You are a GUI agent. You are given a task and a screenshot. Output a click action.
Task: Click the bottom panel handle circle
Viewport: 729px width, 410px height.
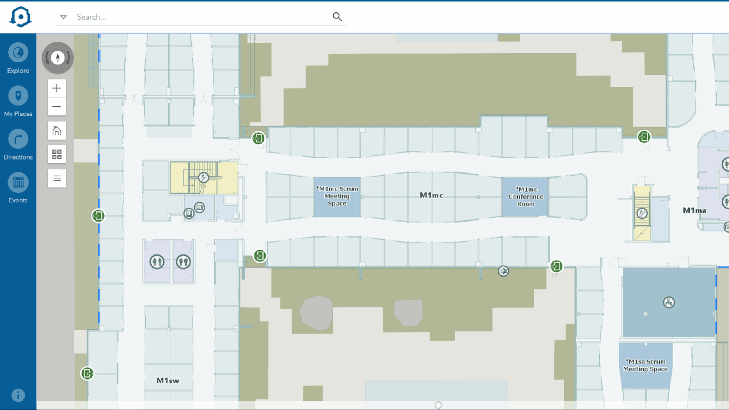pyautogui.click(x=438, y=405)
